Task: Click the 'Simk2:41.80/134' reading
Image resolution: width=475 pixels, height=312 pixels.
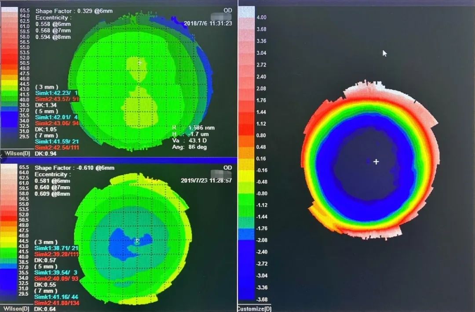Action: pyautogui.click(x=56, y=303)
